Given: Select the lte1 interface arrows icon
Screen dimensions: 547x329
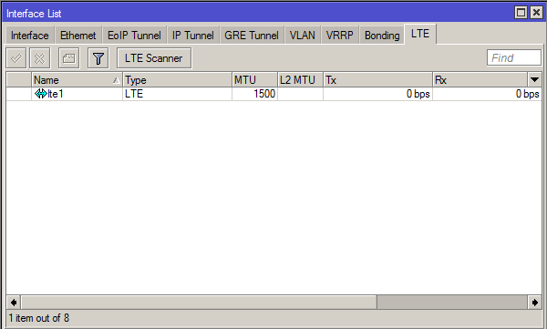Looking at the screenshot, I should pos(41,94).
